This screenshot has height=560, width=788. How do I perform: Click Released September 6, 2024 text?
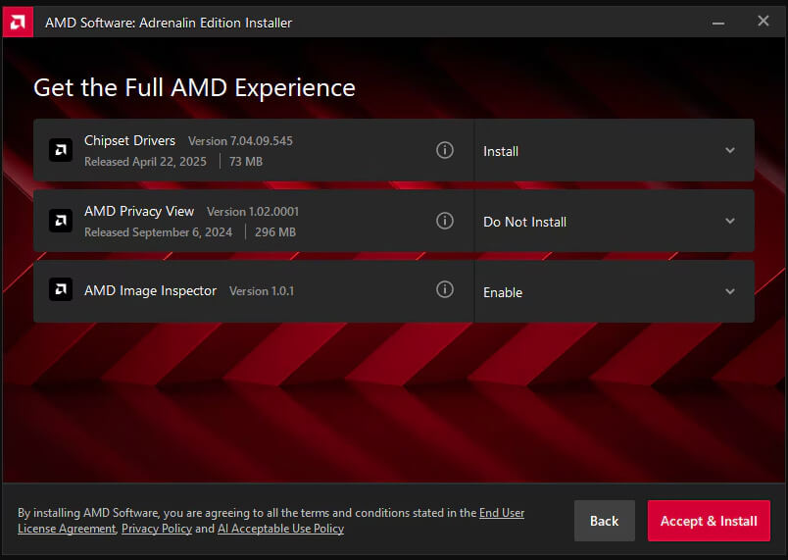pyautogui.click(x=159, y=232)
